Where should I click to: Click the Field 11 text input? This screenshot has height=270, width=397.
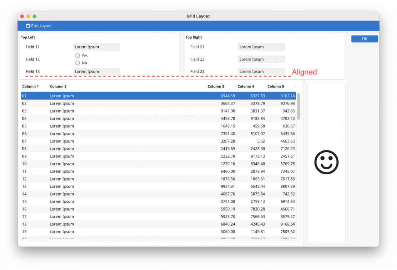(x=96, y=47)
